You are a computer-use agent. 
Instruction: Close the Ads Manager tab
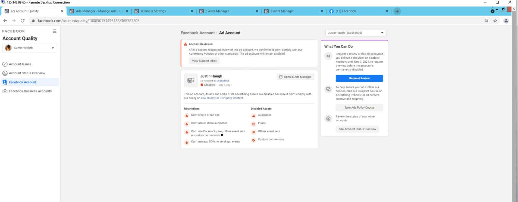pyautogui.click(x=127, y=11)
